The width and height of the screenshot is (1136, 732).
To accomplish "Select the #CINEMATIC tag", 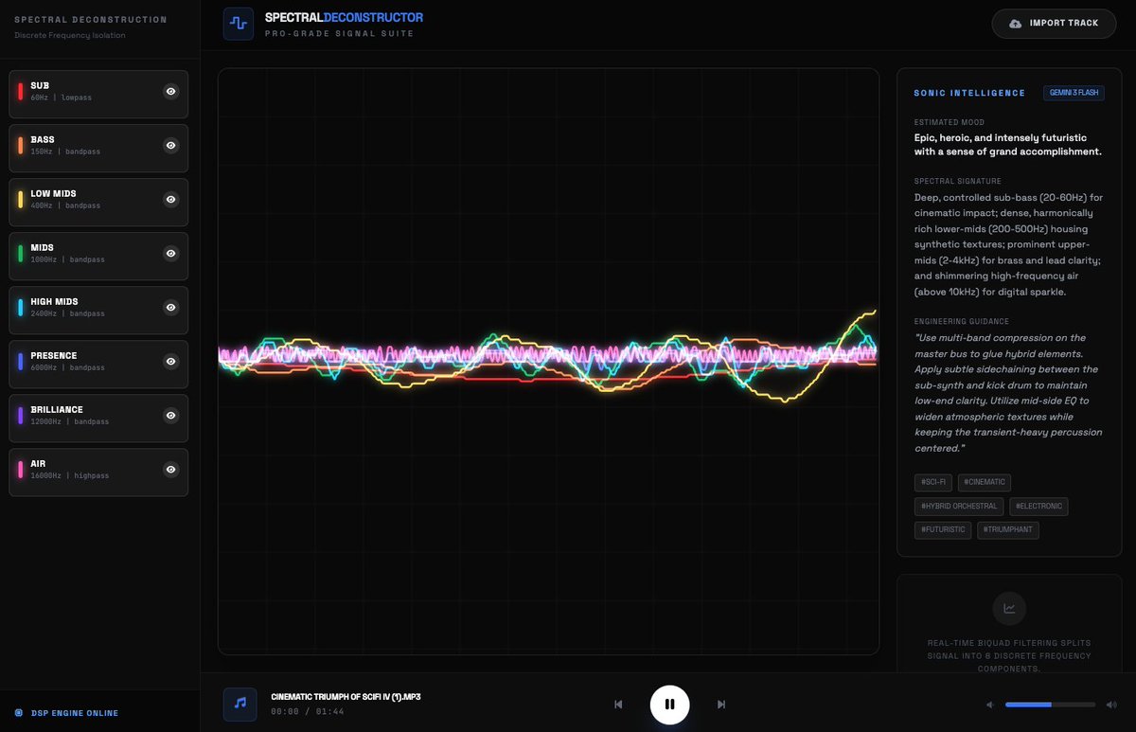I will [x=985, y=482].
